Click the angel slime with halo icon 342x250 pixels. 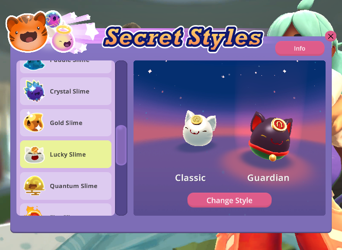[63, 39]
